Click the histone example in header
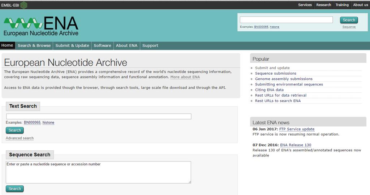The width and height of the screenshot is (370, 195). [275, 27]
